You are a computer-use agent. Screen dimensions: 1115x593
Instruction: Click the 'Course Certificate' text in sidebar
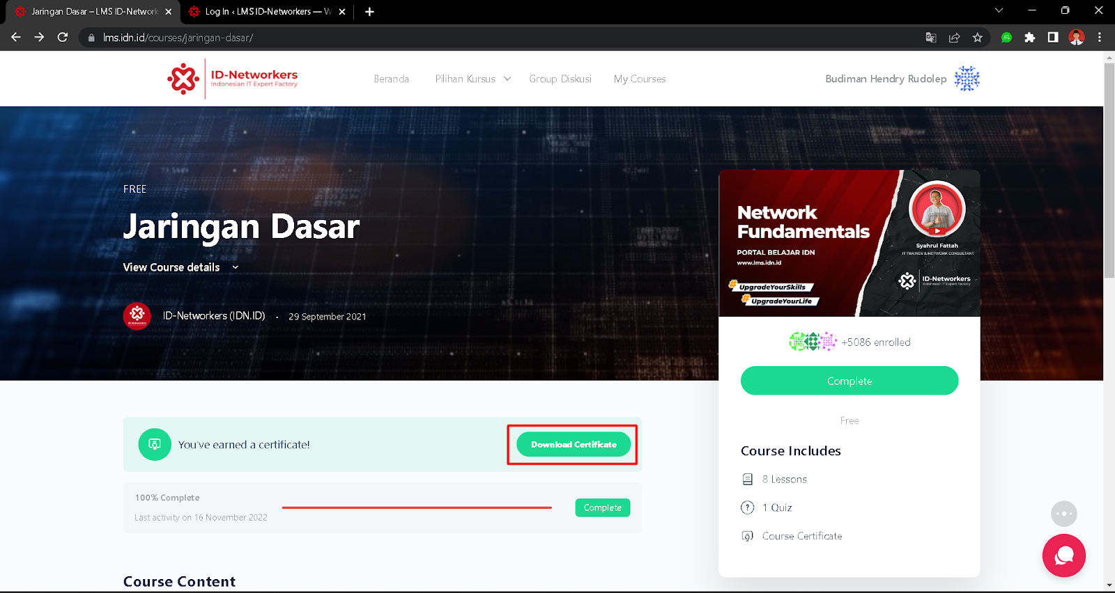(802, 536)
